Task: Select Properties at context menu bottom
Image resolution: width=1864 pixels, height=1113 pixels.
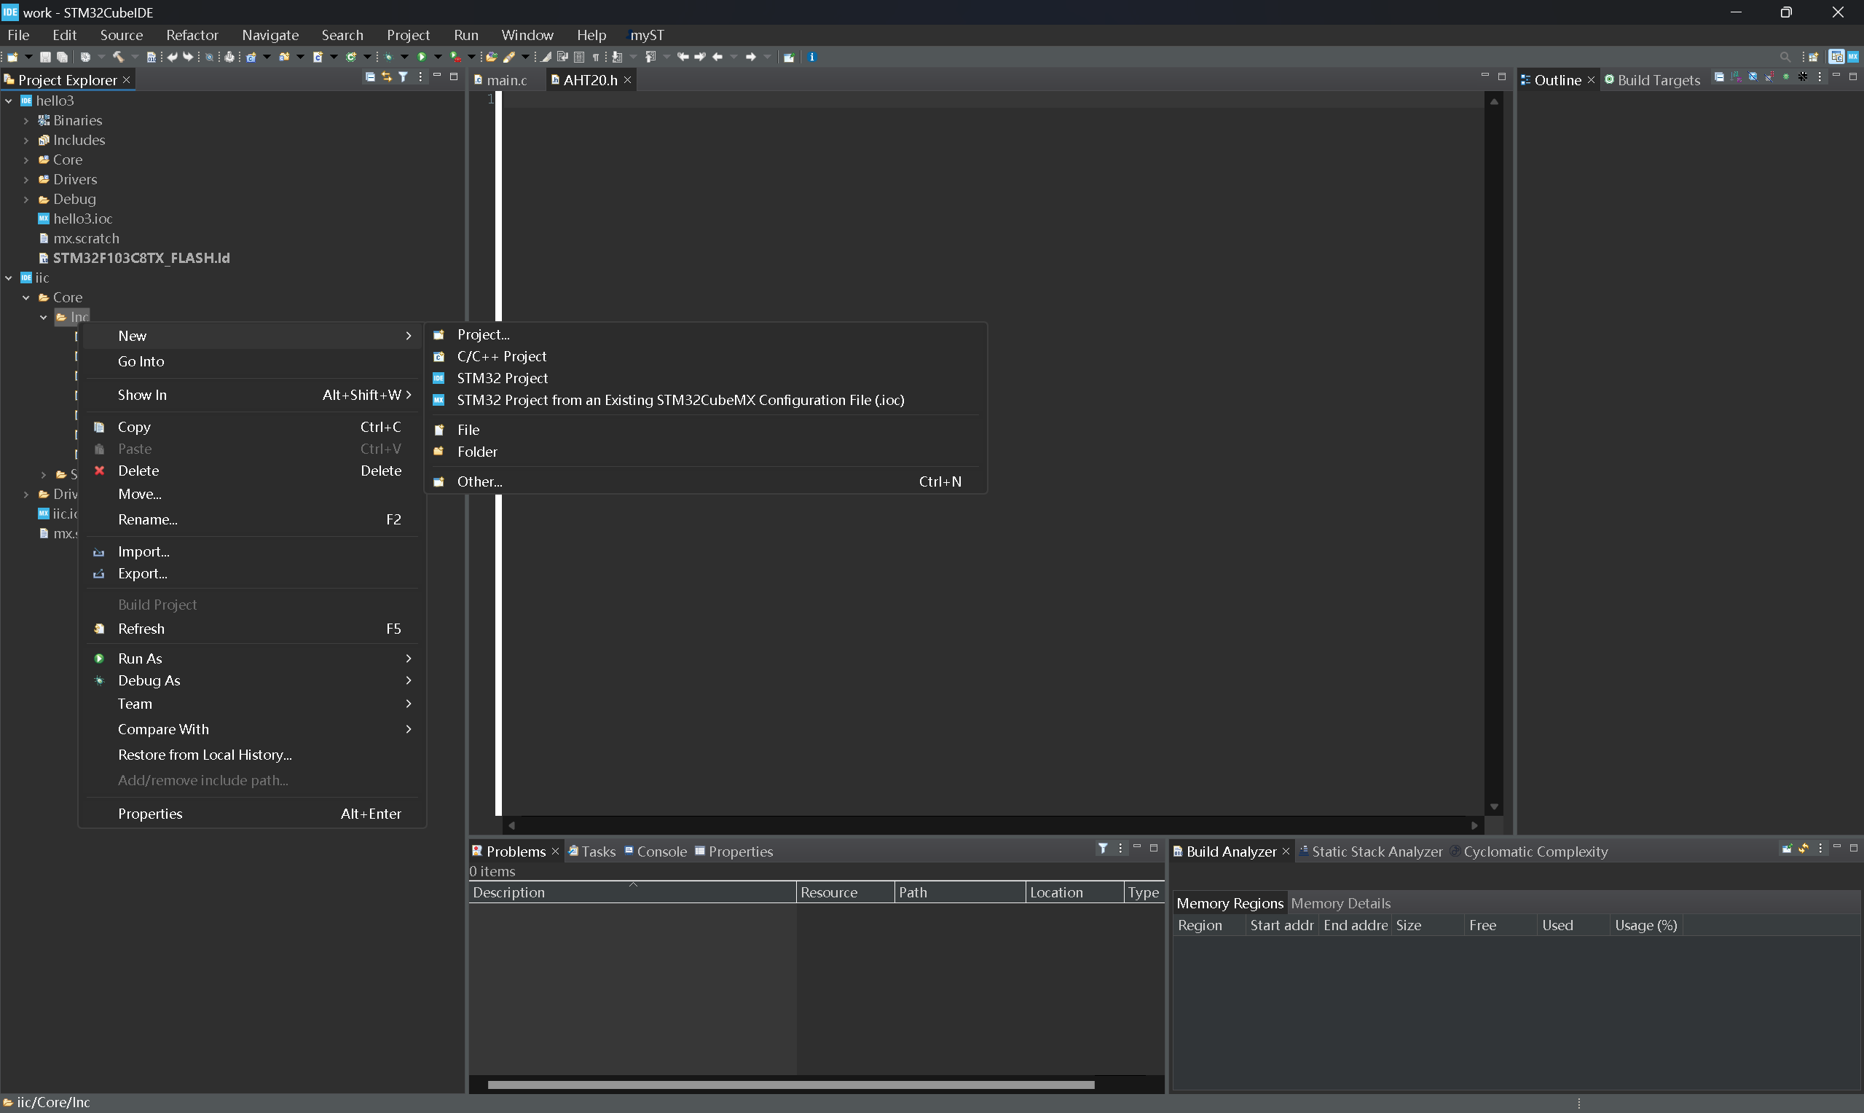Action: coord(150,814)
